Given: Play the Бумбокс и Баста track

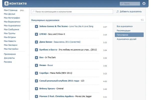Looking at the screenshot, I should pyautogui.click(x=36, y=50).
